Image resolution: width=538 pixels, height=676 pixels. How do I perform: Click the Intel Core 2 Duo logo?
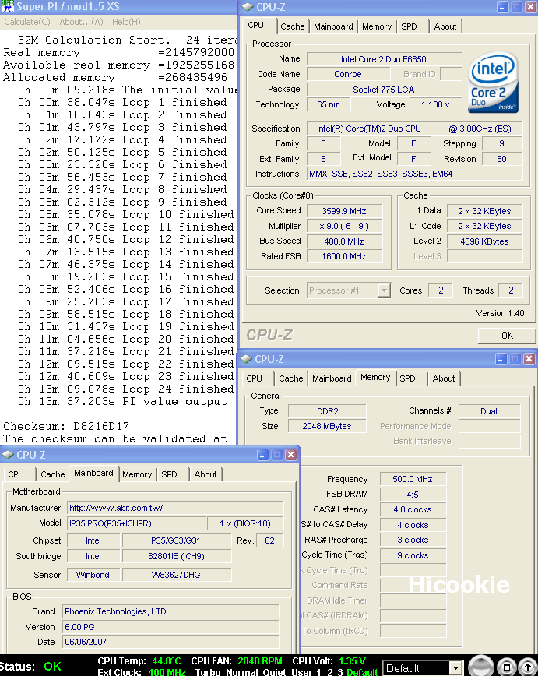pos(493,82)
